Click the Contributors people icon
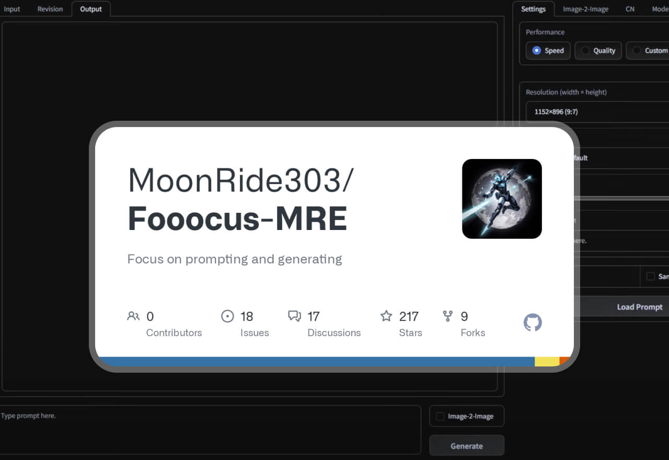The width and height of the screenshot is (669, 460). 133,316
